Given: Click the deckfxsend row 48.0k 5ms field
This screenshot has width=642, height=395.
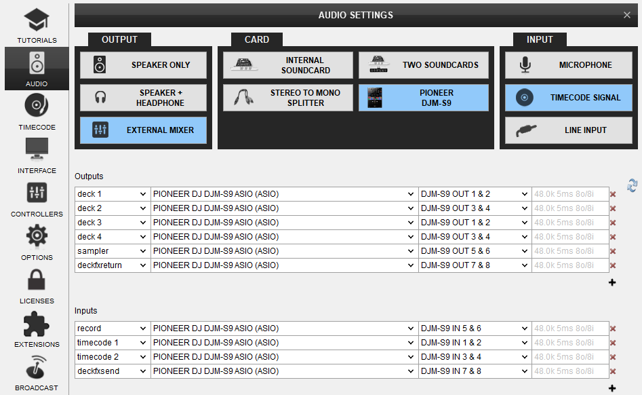Looking at the screenshot, I should coord(570,371).
